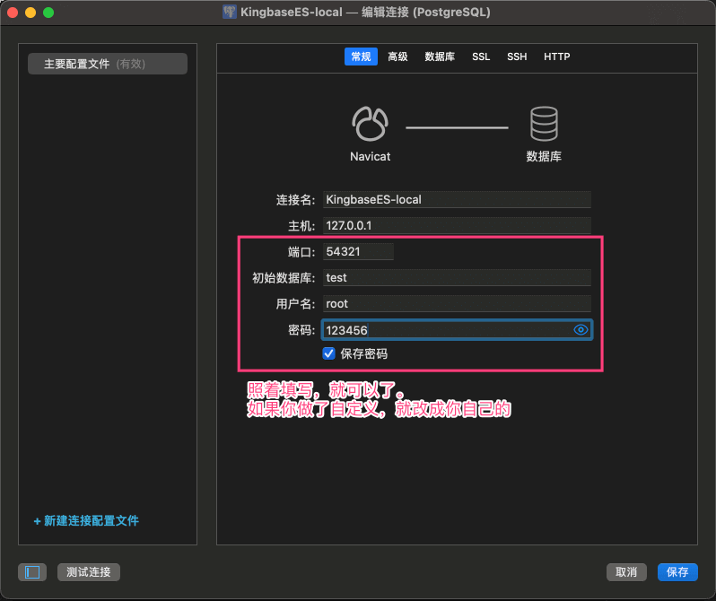Viewport: 716px width, 601px height.
Task: Select 主要配置文件 in the profile list
Action: tap(107, 64)
